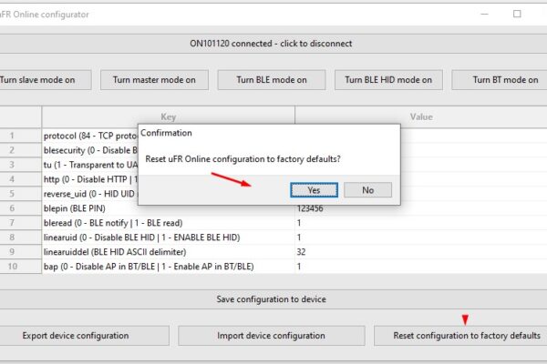The image size is (547, 364).
Task: Import device configuration
Action: click(272, 336)
